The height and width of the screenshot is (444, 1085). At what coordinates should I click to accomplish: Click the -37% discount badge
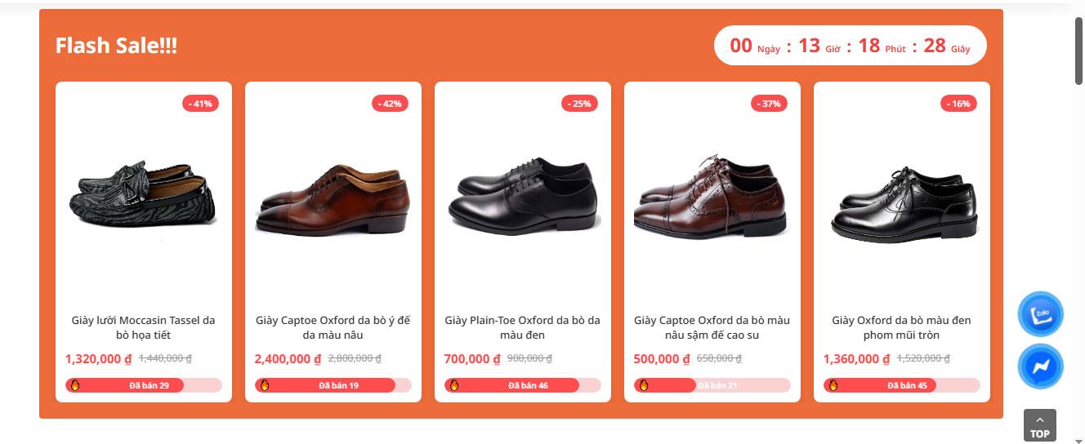click(769, 104)
